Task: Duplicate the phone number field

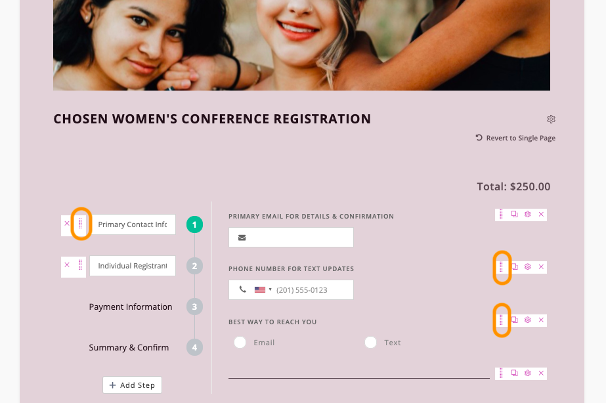Action: coord(515,267)
